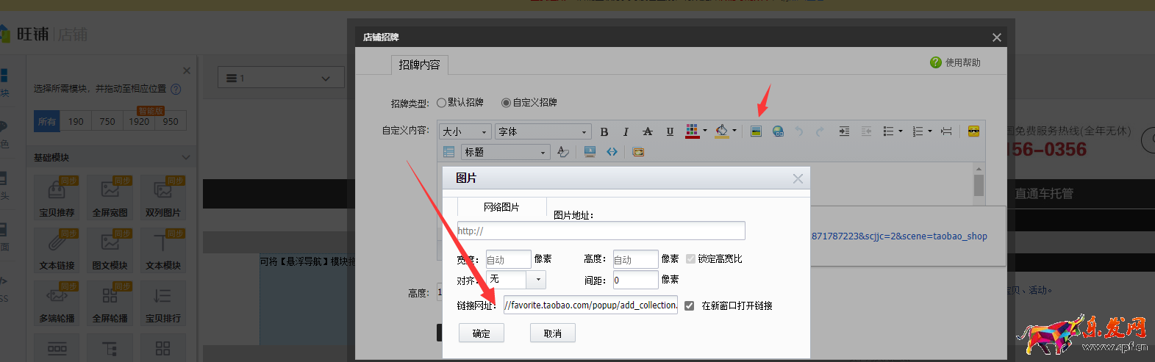Open the text color swatch picker

(693, 131)
